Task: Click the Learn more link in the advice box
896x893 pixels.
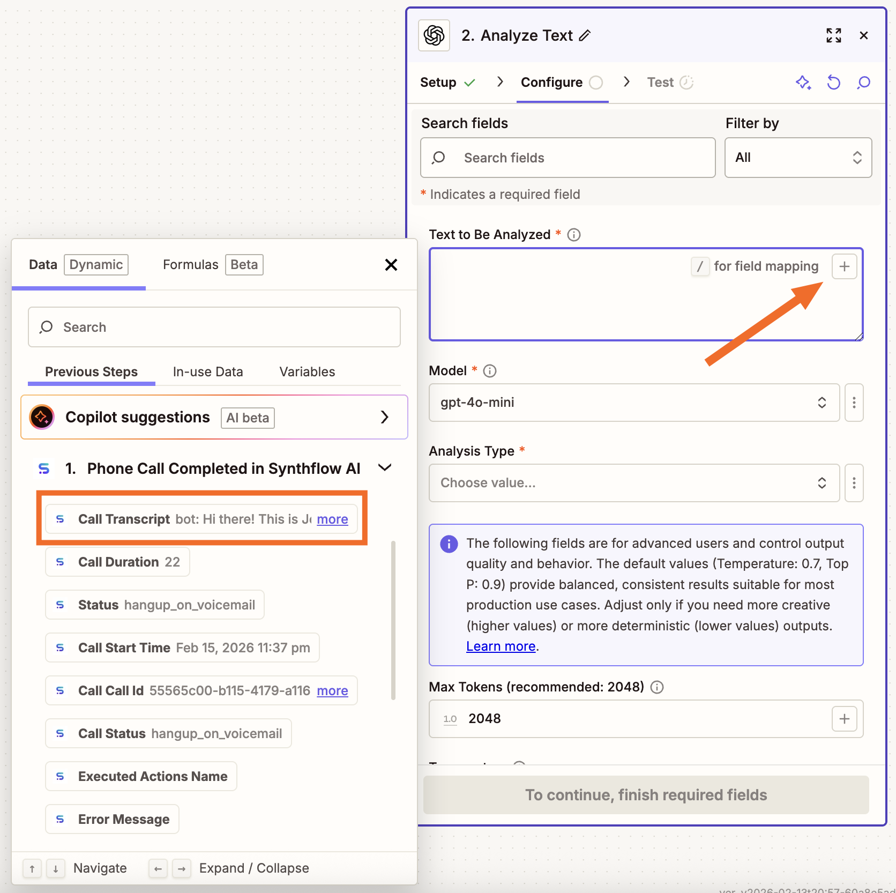Action: [x=500, y=646]
